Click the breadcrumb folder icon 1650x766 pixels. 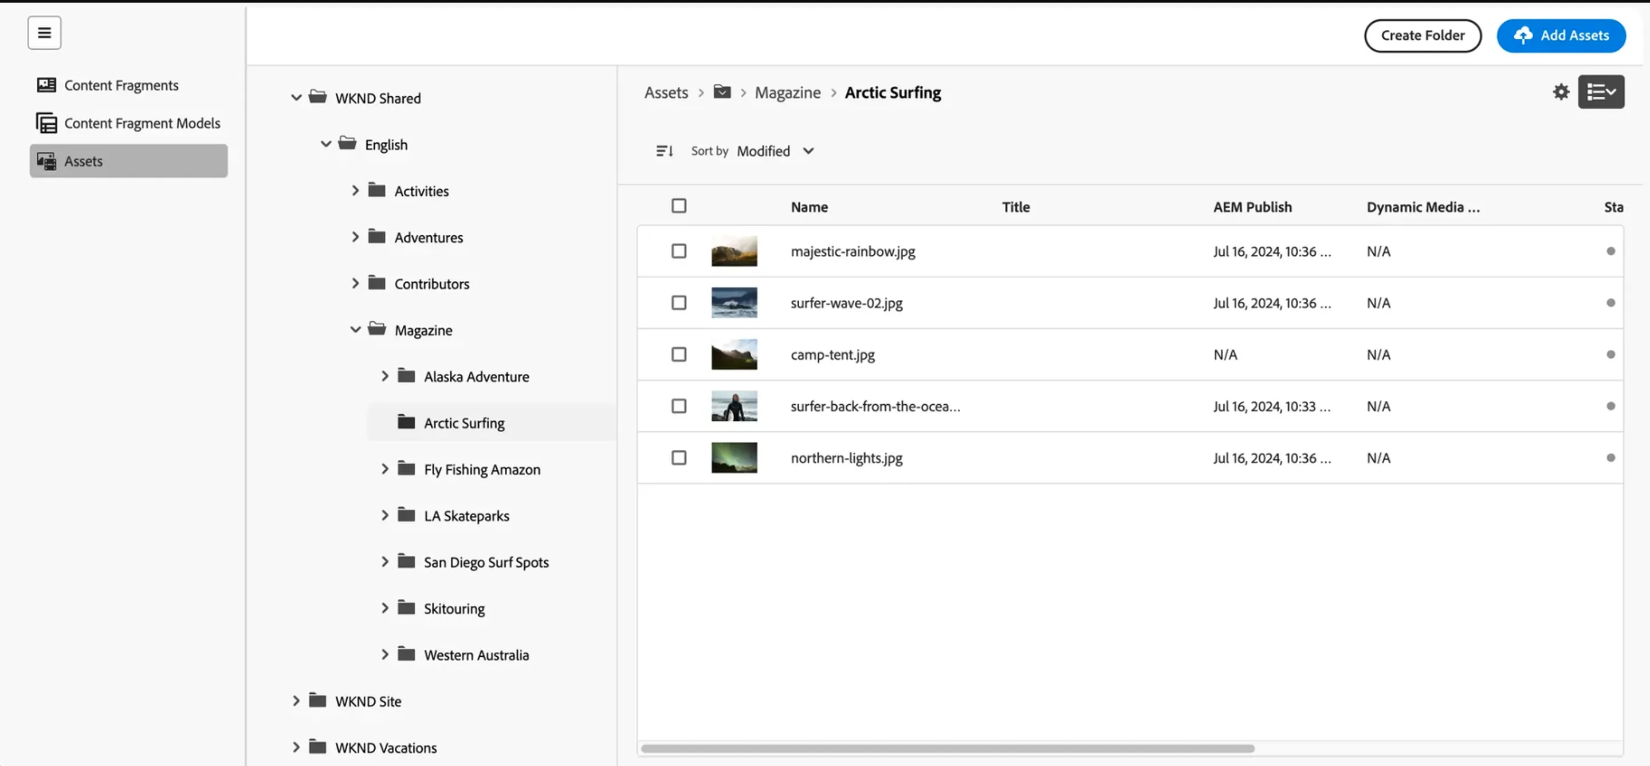click(x=722, y=92)
